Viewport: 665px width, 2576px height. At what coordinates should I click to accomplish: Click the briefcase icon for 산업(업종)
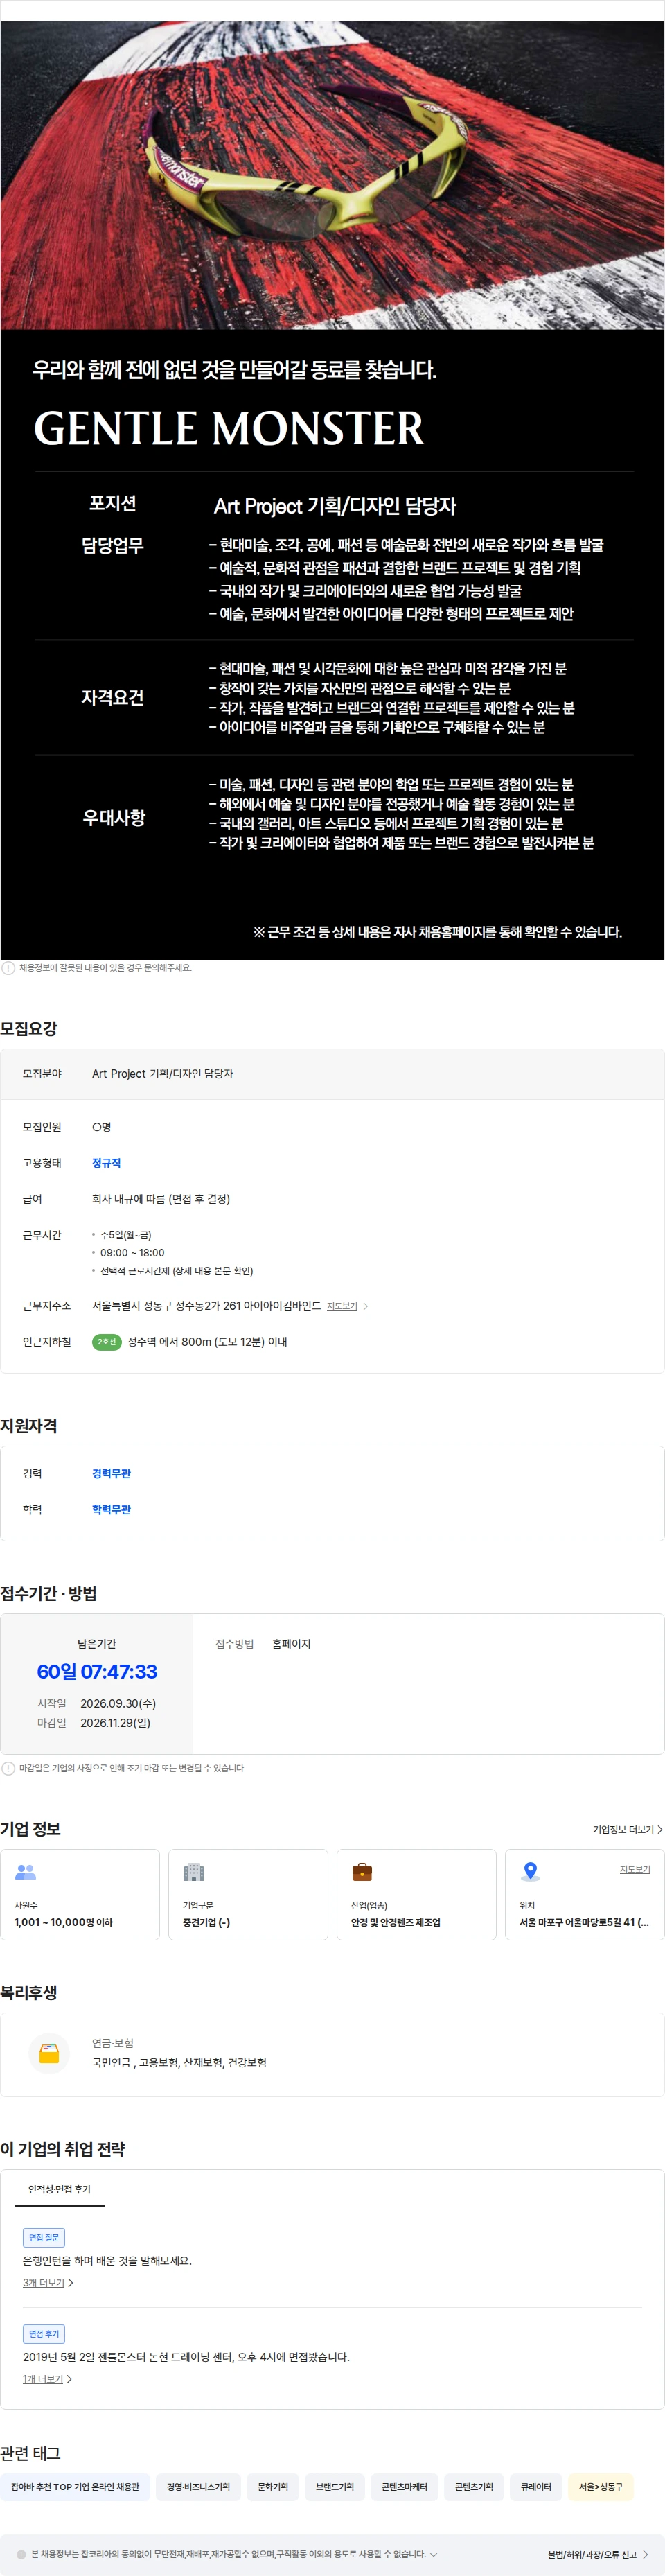(x=362, y=1872)
